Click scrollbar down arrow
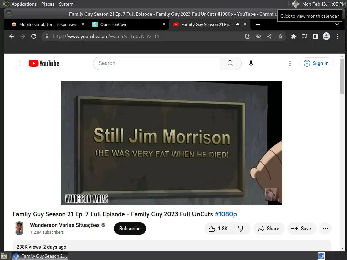Viewport: 347px width, 260px height. click(342, 248)
